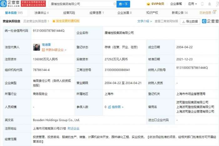
Task: Switch to the 经营风险 tab
Action: (x=69, y=13)
